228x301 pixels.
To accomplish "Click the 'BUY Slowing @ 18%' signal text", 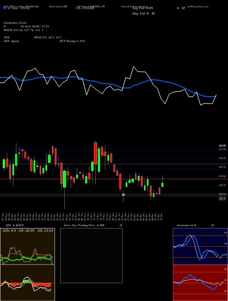I will click(x=72, y=41).
